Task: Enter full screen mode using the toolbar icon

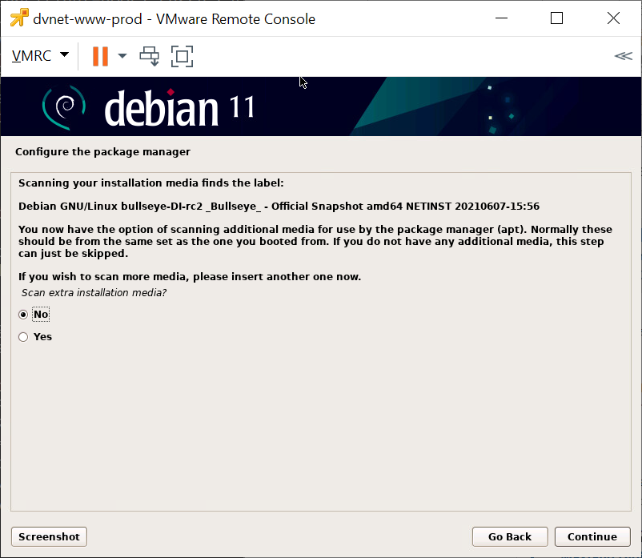Action: click(x=183, y=56)
